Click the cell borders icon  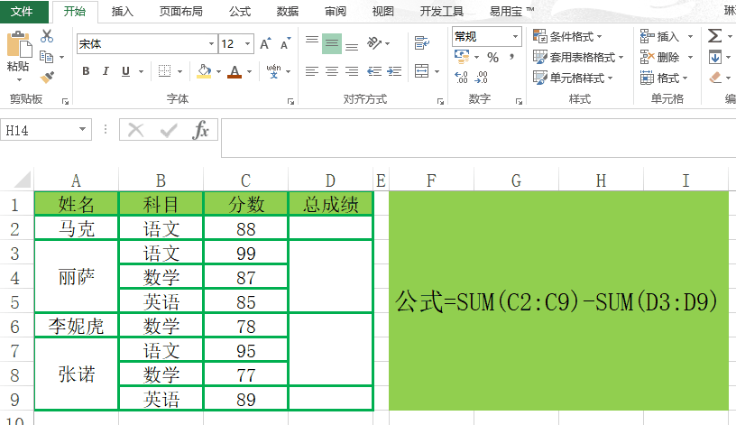coord(164,71)
